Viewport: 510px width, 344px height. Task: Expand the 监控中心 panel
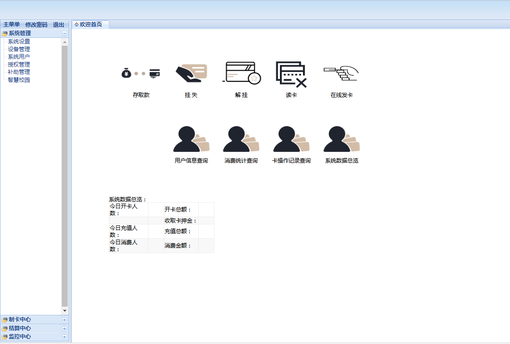(65, 337)
